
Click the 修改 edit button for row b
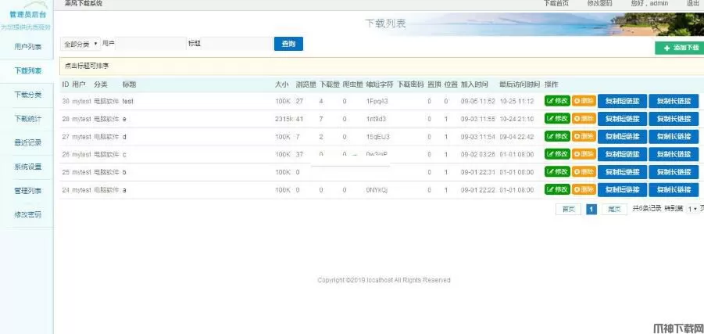pyautogui.click(x=557, y=172)
